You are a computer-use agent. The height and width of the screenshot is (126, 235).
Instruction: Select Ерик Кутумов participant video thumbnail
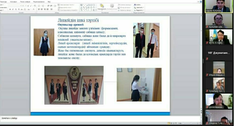pos(219,7)
